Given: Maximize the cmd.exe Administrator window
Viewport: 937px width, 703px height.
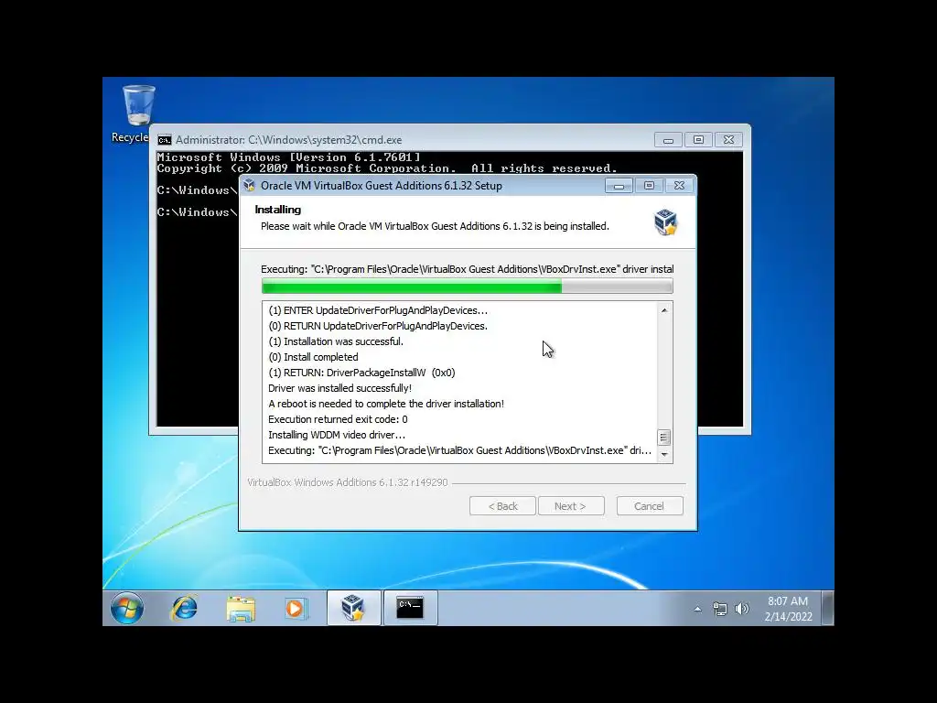Looking at the screenshot, I should 698,140.
